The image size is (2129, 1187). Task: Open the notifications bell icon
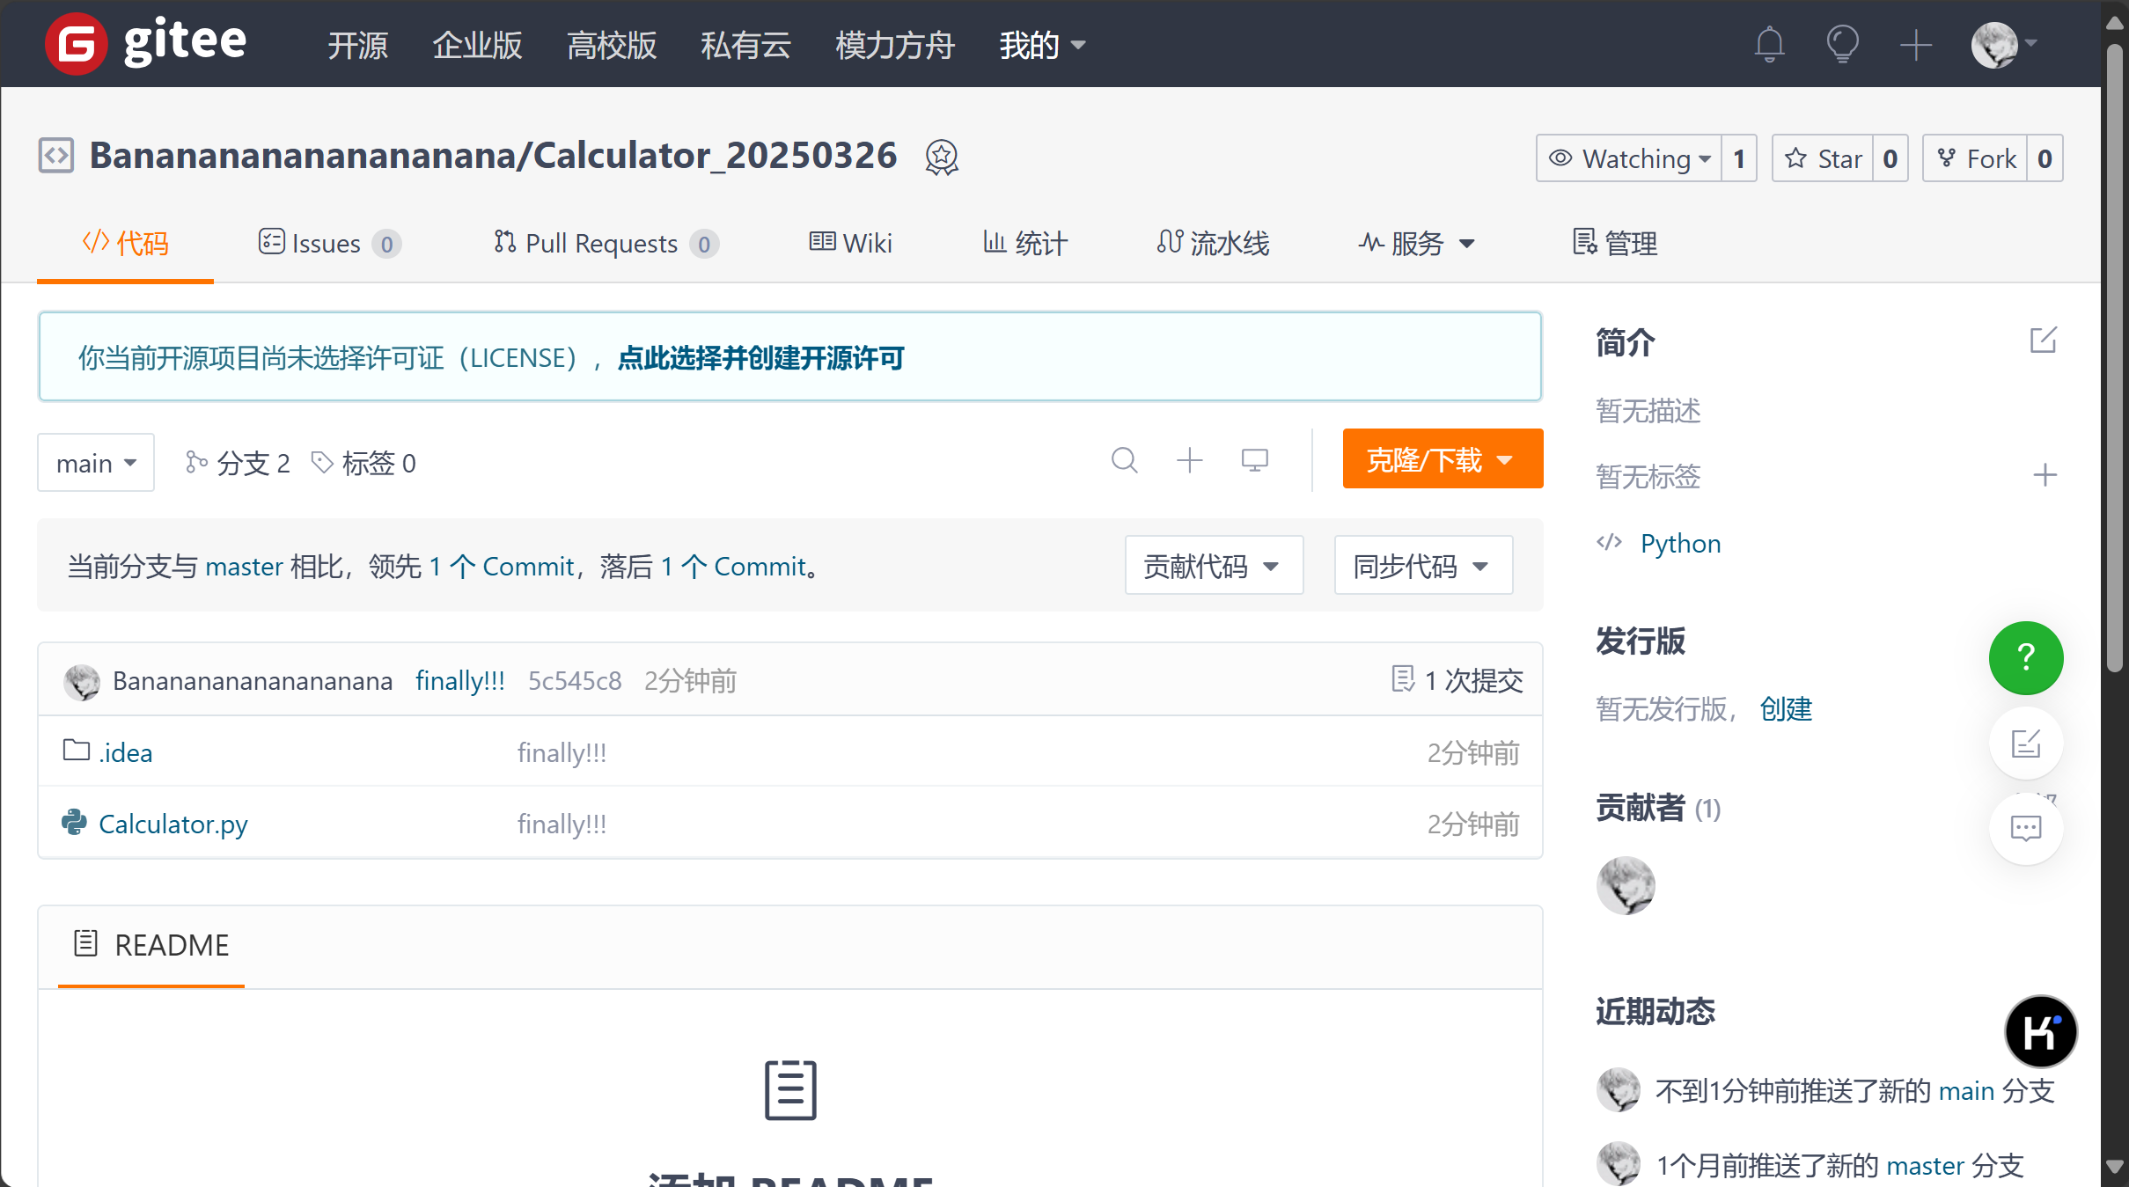(x=1769, y=44)
